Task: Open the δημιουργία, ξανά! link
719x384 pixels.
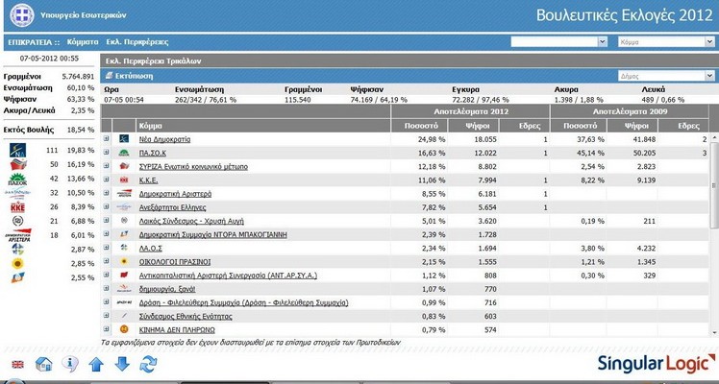Action: [167, 289]
